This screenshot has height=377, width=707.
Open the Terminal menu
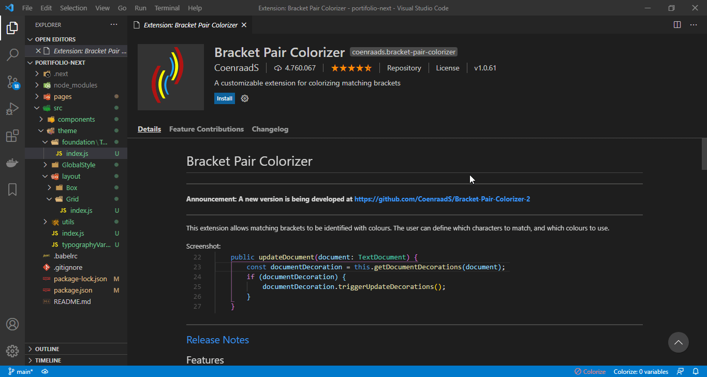point(167,8)
